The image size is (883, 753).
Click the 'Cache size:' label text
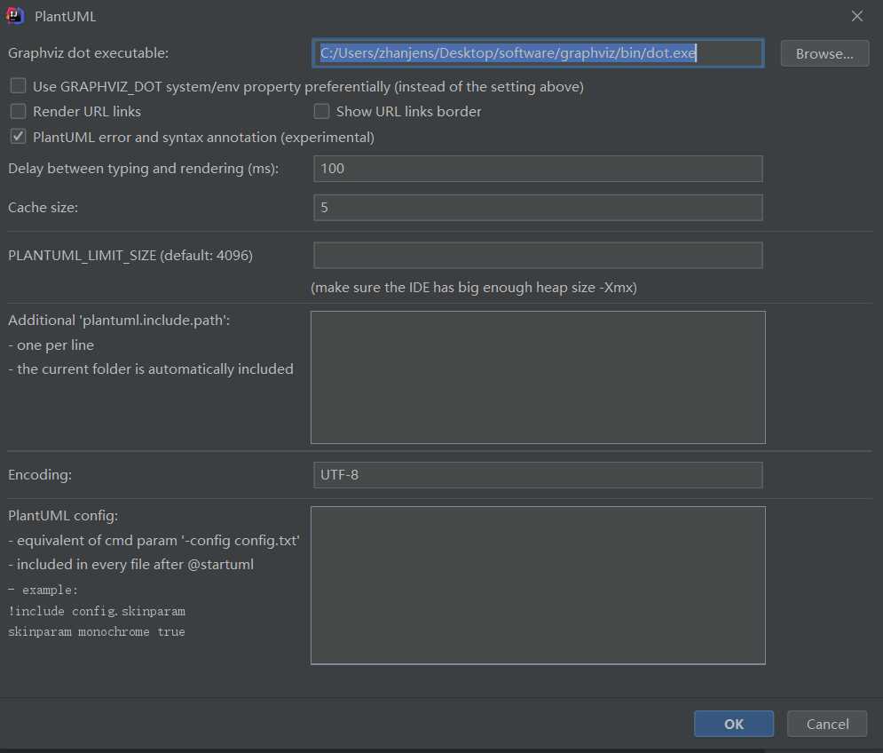(x=43, y=208)
